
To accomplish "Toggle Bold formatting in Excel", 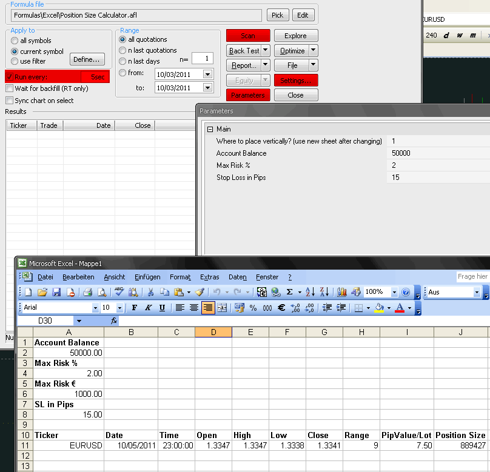I will pos(135,308).
